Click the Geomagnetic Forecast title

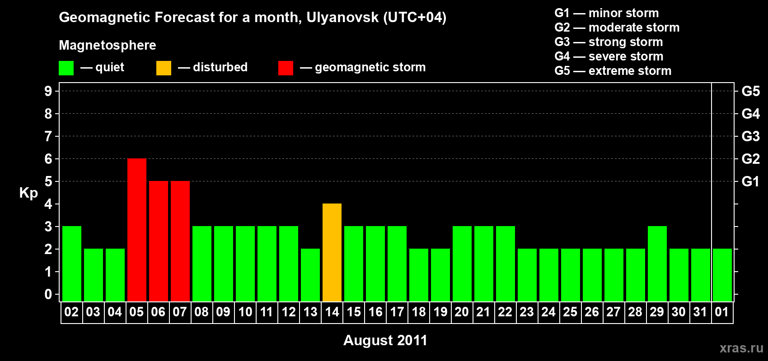(253, 18)
